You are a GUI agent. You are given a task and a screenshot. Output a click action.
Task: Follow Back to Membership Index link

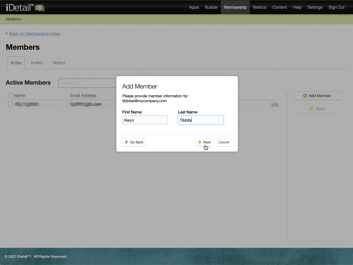pos(35,34)
